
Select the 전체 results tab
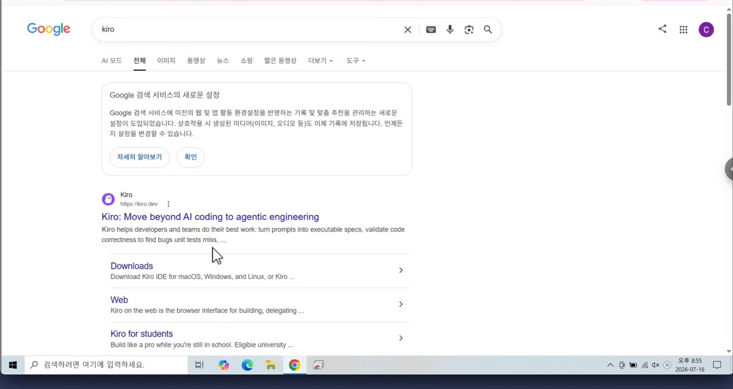click(x=140, y=60)
